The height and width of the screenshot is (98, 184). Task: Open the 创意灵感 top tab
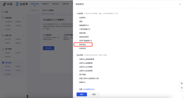point(65,4)
